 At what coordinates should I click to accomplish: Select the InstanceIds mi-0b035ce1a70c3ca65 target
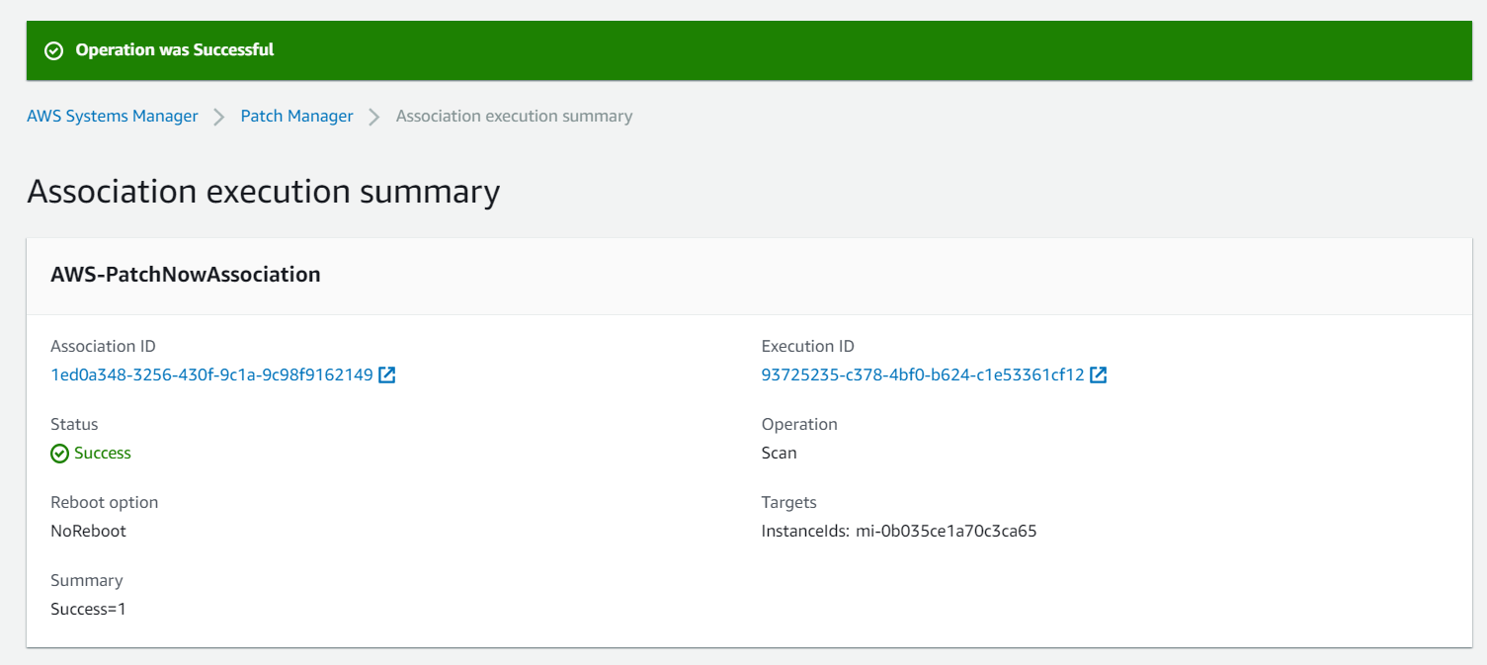899,531
